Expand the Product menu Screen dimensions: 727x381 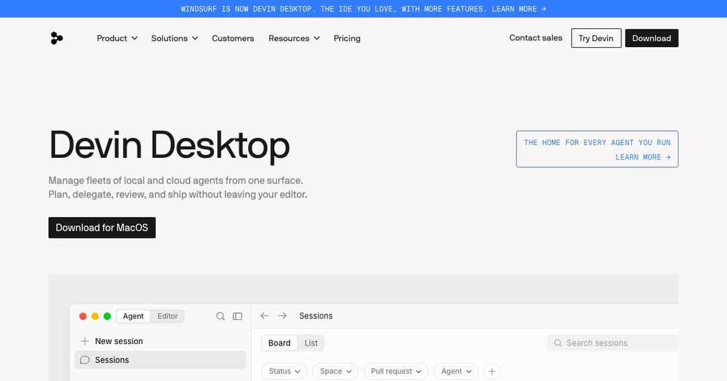tap(117, 38)
